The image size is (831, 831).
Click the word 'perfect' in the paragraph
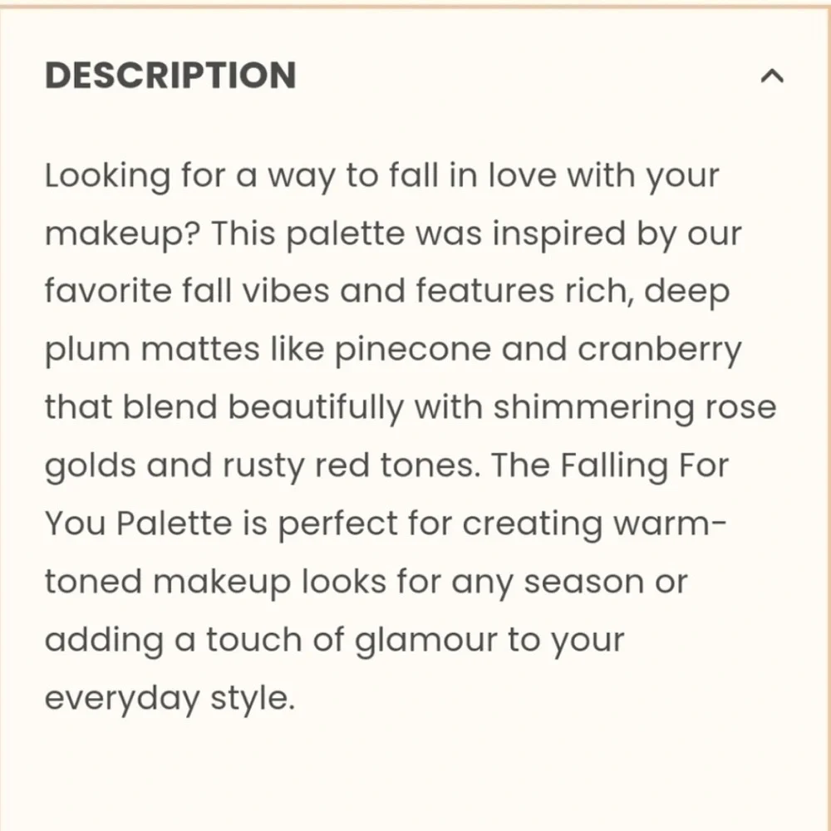click(x=337, y=524)
